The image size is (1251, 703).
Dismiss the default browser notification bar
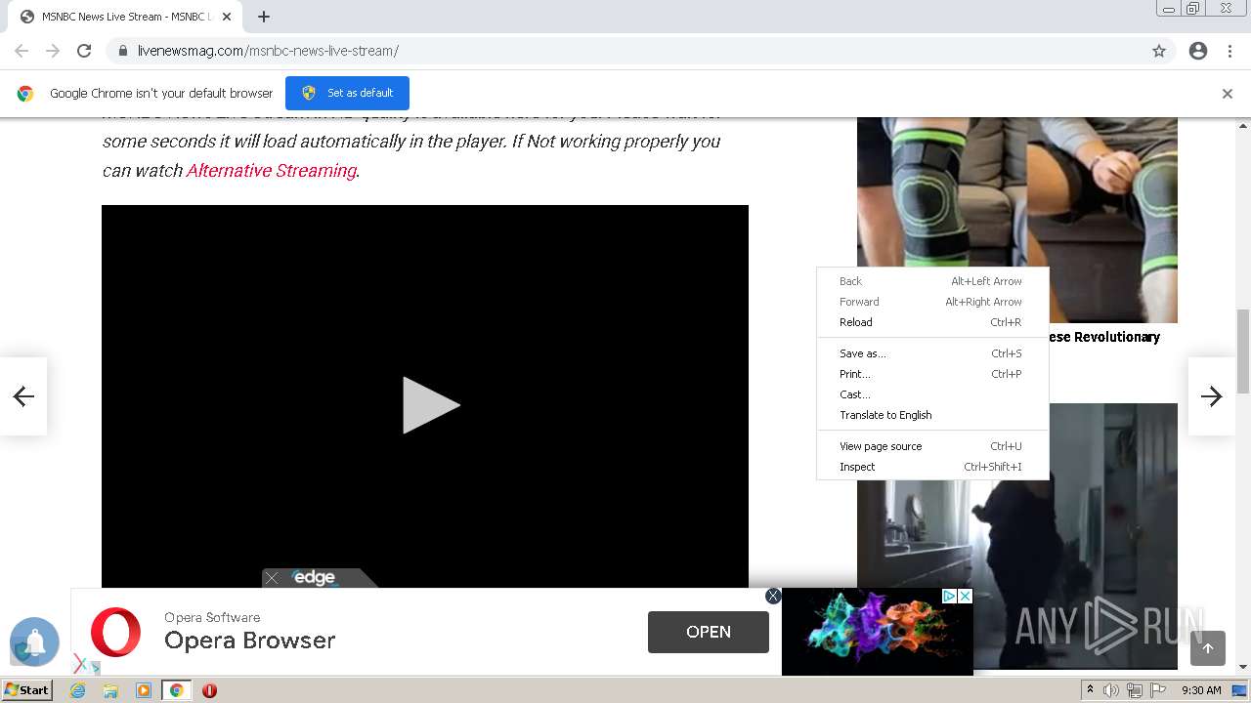coord(1228,94)
